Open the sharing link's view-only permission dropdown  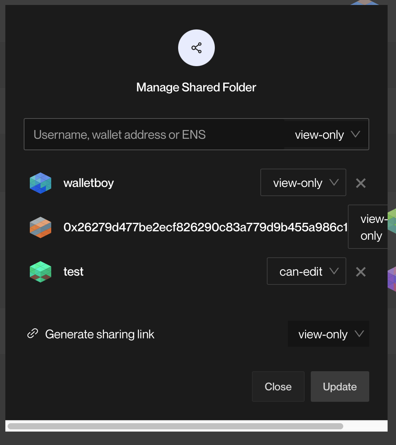(328, 334)
